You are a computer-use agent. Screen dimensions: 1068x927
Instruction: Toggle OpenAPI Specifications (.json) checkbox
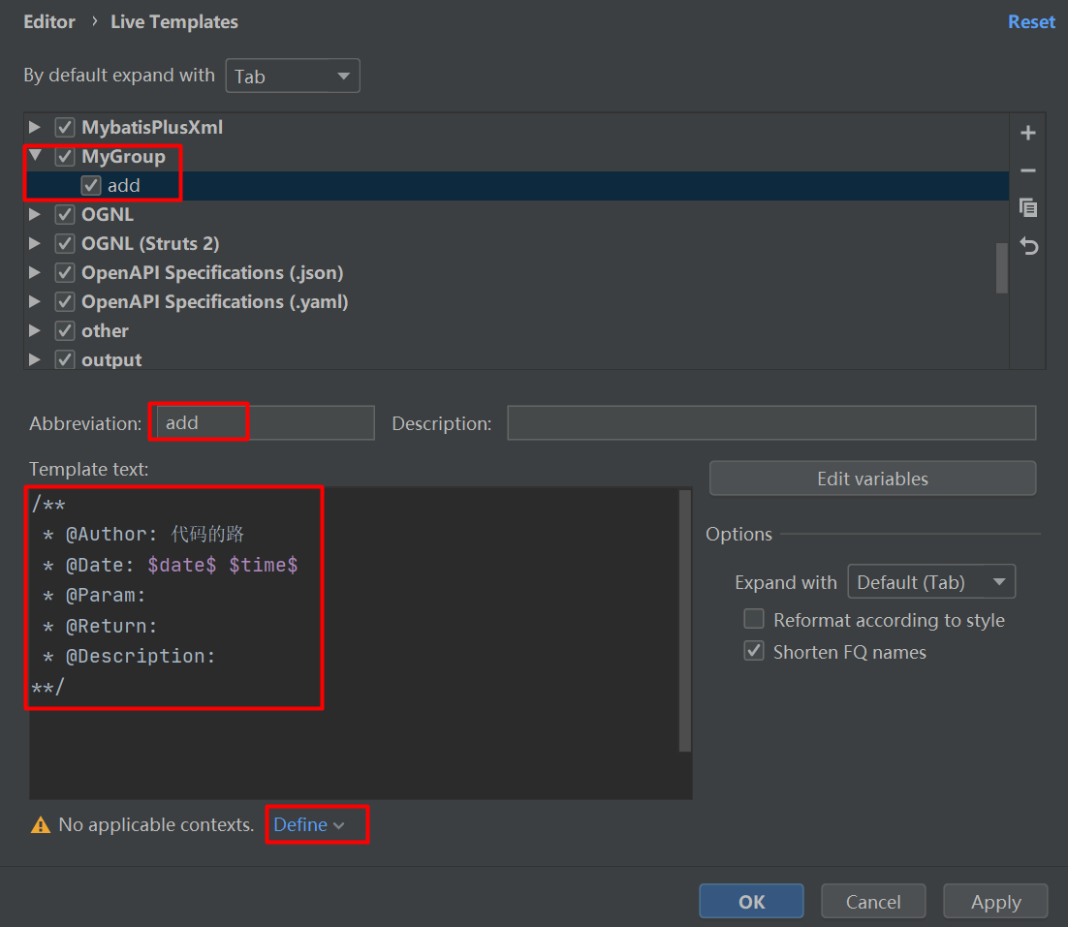pos(65,273)
